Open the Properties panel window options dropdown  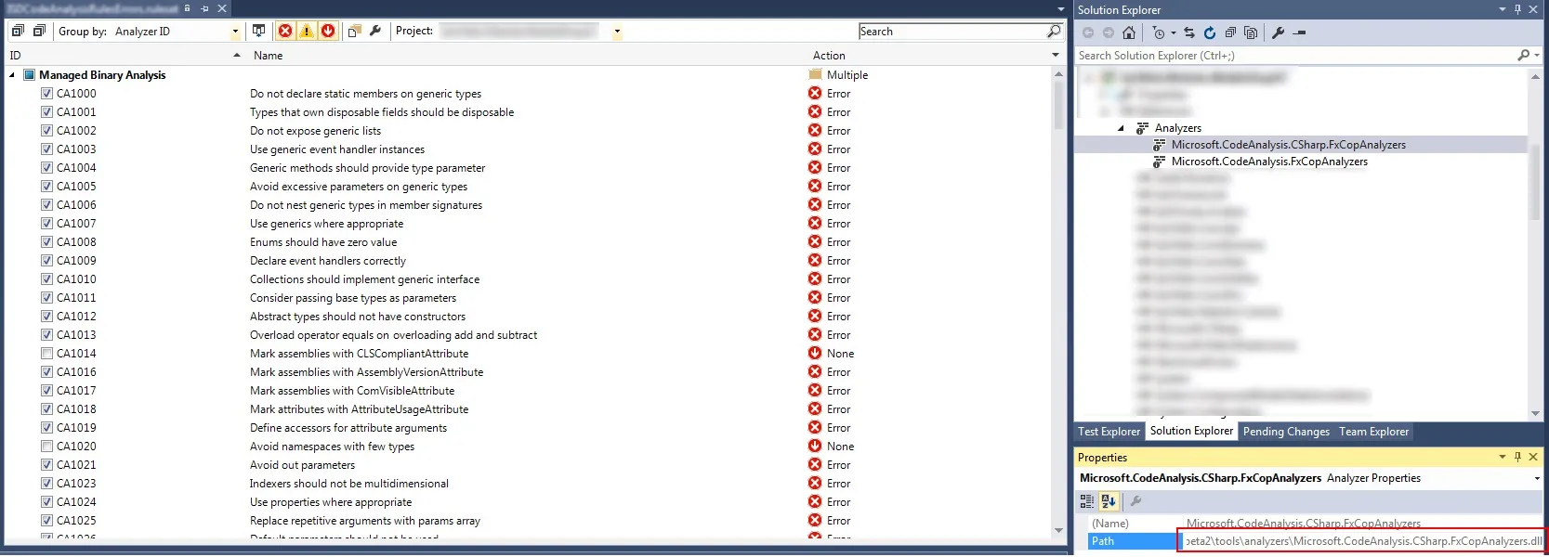click(1503, 457)
